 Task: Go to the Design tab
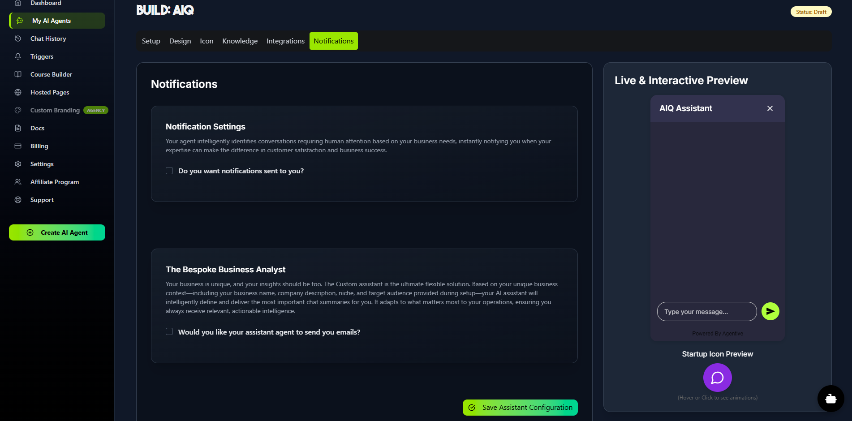[x=180, y=41]
